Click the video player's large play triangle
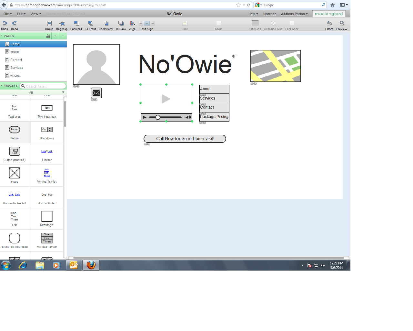413x331 pixels. (166, 99)
